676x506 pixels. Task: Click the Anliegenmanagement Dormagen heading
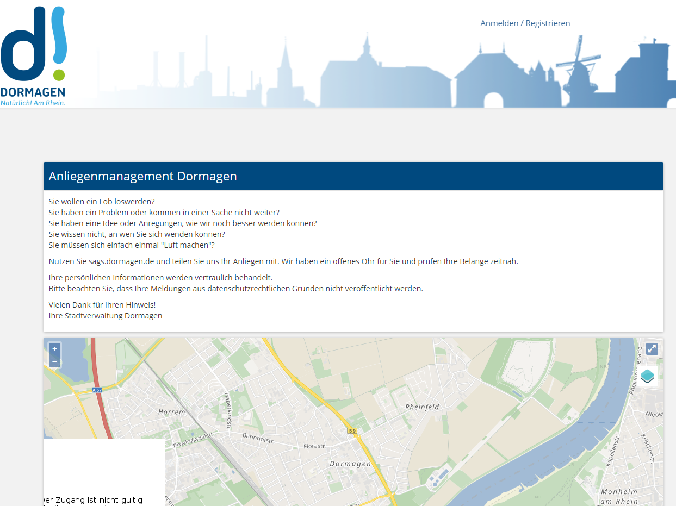pos(142,176)
